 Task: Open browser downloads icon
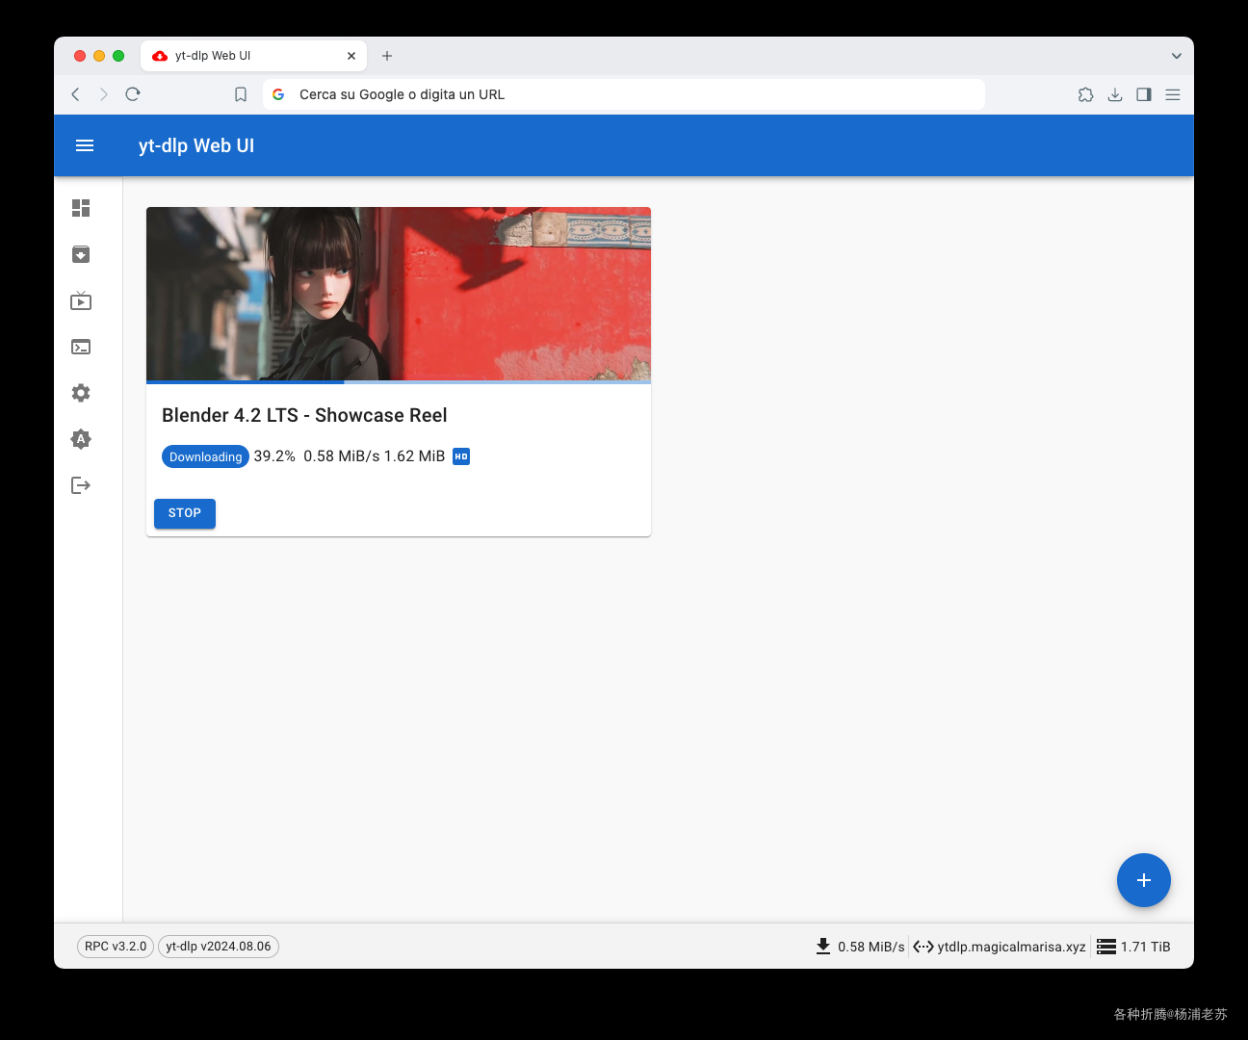click(x=1115, y=94)
